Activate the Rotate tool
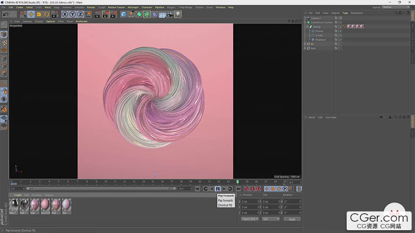 [47, 14]
